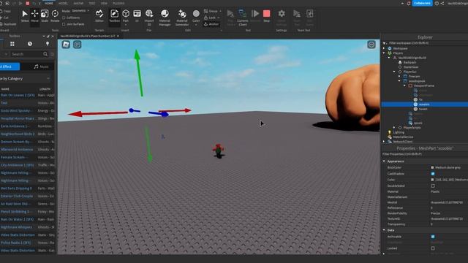Screen dimensions: 468x263
Task: Click the Filter Properties field
Action: point(425,154)
